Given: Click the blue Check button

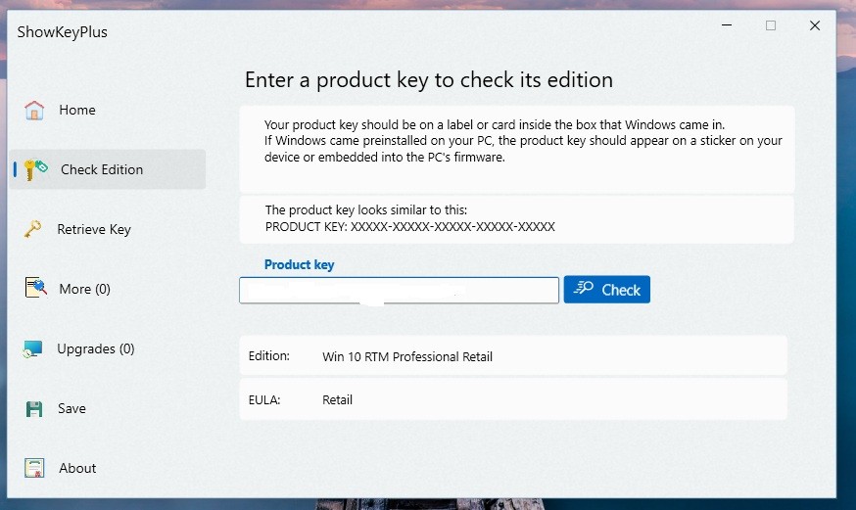Looking at the screenshot, I should click(x=606, y=290).
